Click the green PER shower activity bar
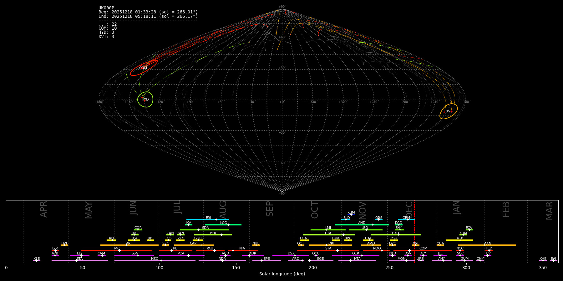563x281 pixels. [213, 235]
